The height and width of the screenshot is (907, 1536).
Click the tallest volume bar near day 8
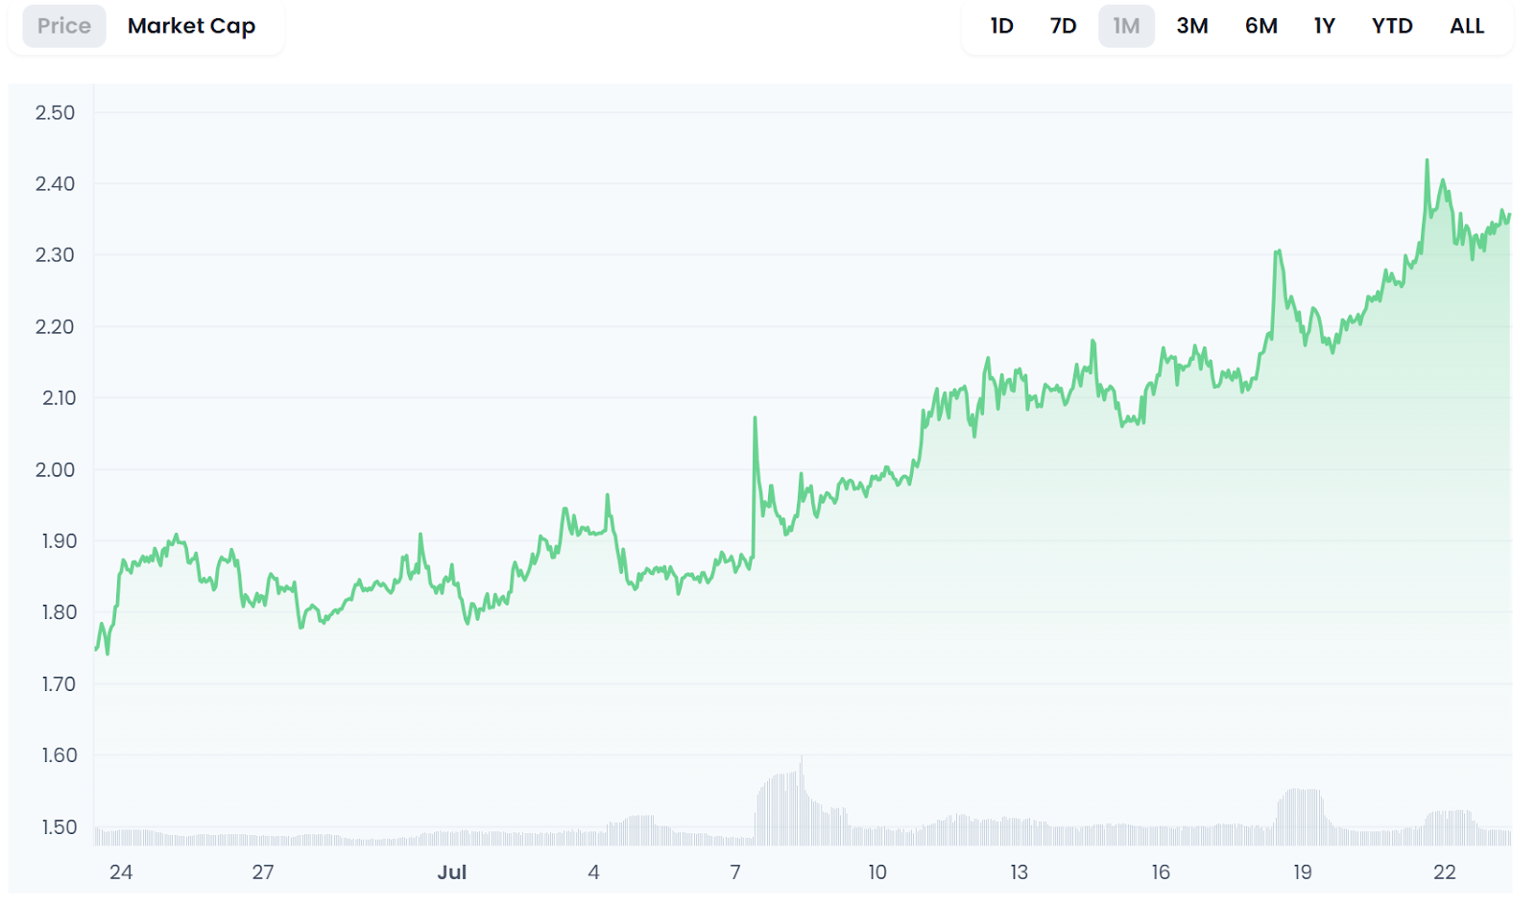802,800
